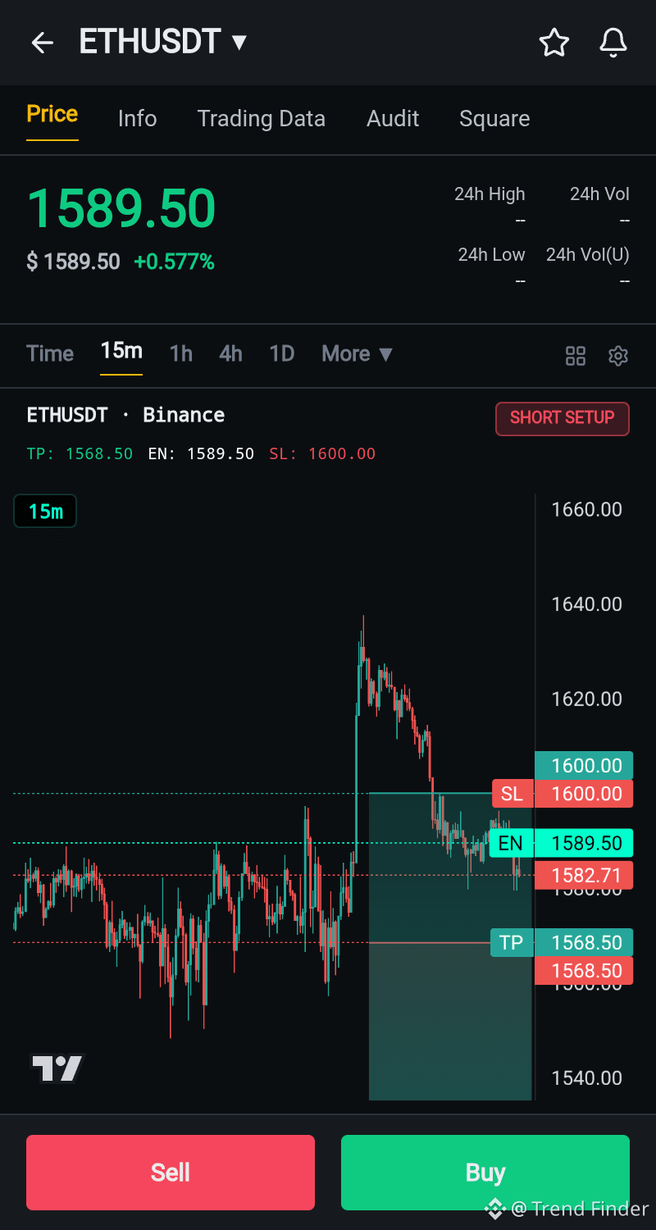Image resolution: width=656 pixels, height=1230 pixels.
Task: Click the red 1582.71 price tag
Action: 584,875
